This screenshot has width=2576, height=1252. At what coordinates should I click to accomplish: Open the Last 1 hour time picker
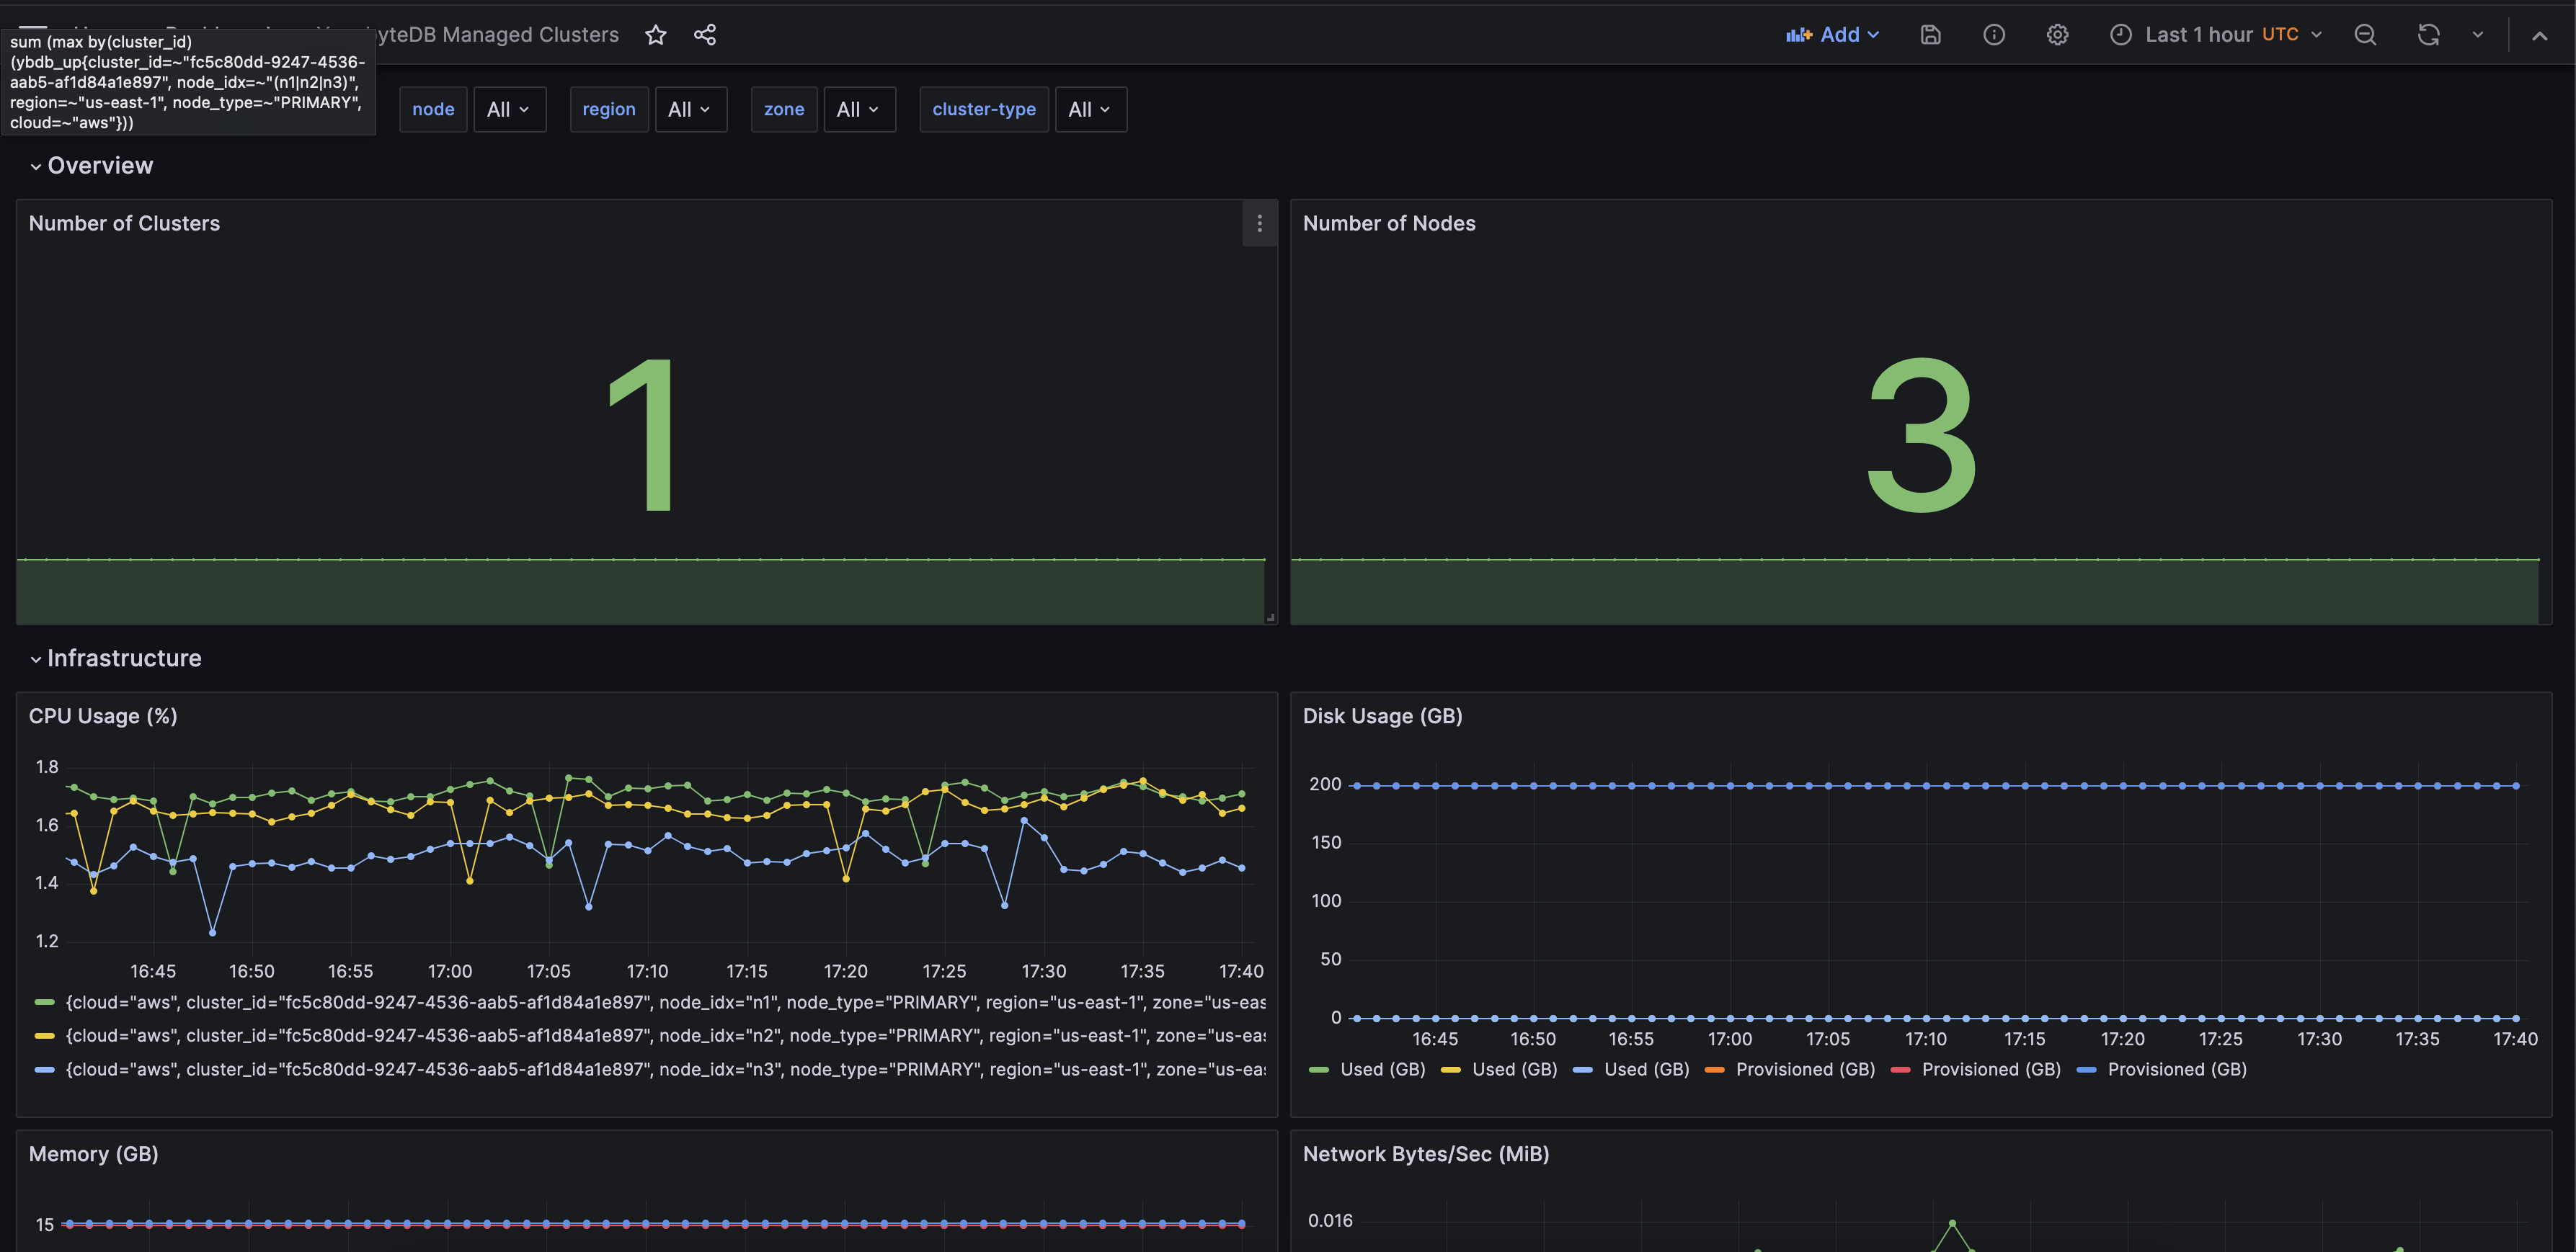pos(2216,35)
